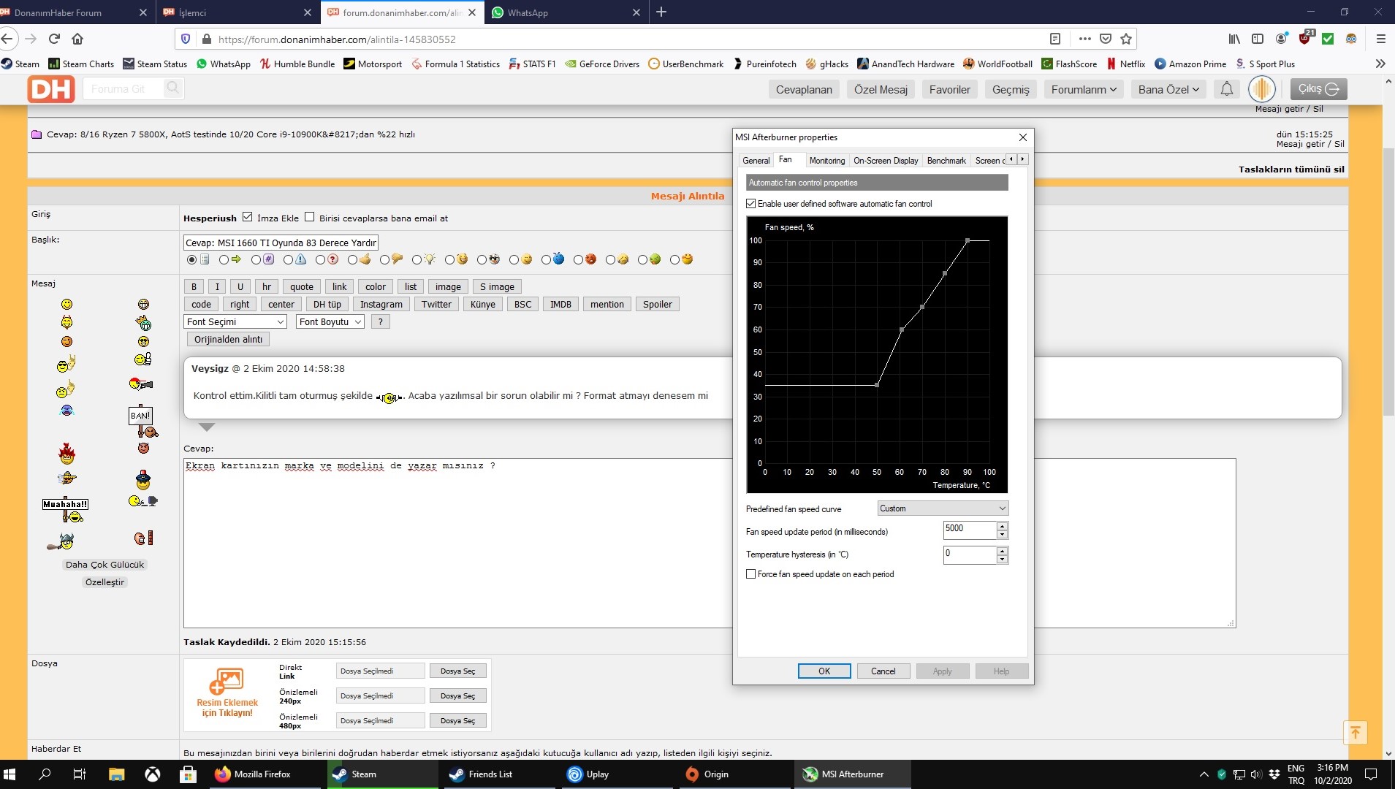Uncheck the İmza Ekle checkbox
Image resolution: width=1395 pixels, height=789 pixels.
(248, 217)
